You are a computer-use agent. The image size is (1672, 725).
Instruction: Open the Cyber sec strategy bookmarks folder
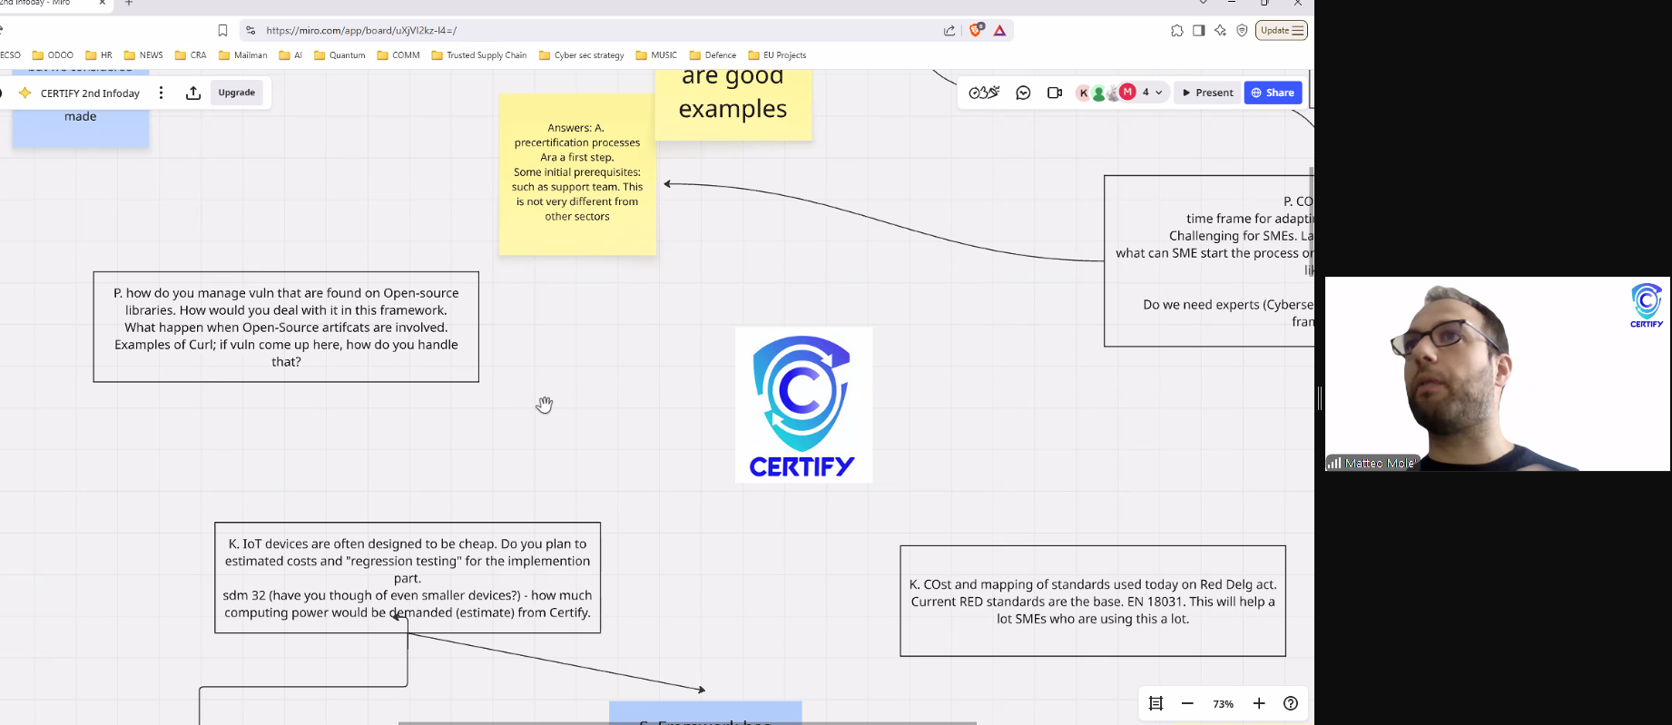coord(582,55)
